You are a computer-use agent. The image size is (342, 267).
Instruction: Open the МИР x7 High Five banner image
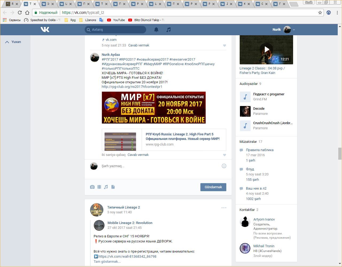click(154, 108)
